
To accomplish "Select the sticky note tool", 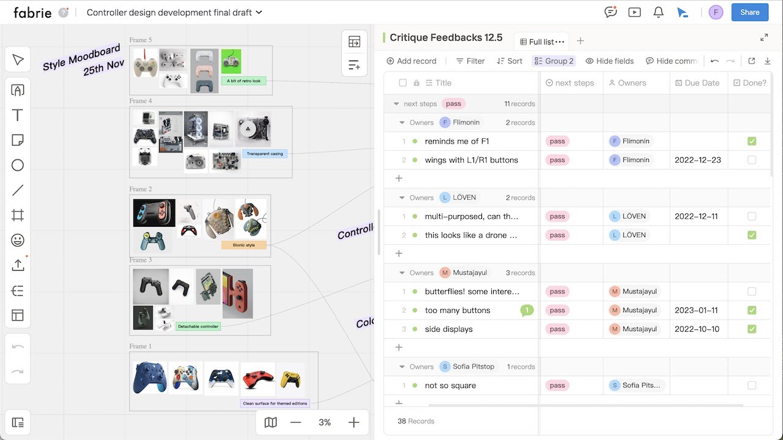I will 18,141.
